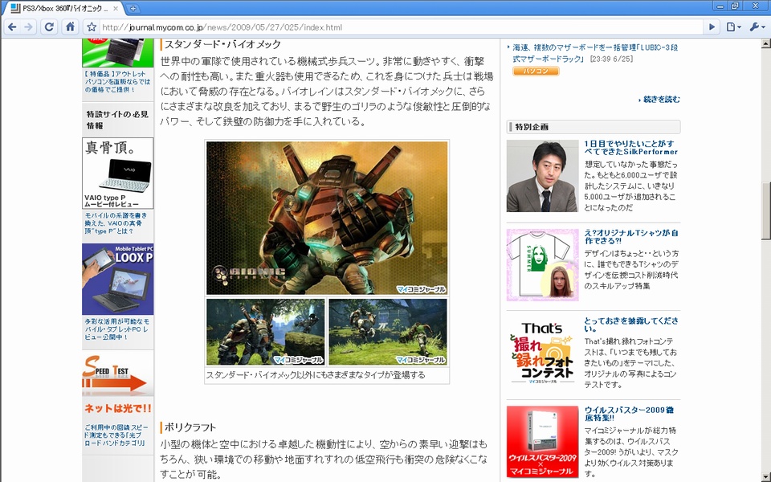The height and width of the screenshot is (482, 771).
Task: Open the page menu document icon
Action: [733, 27]
